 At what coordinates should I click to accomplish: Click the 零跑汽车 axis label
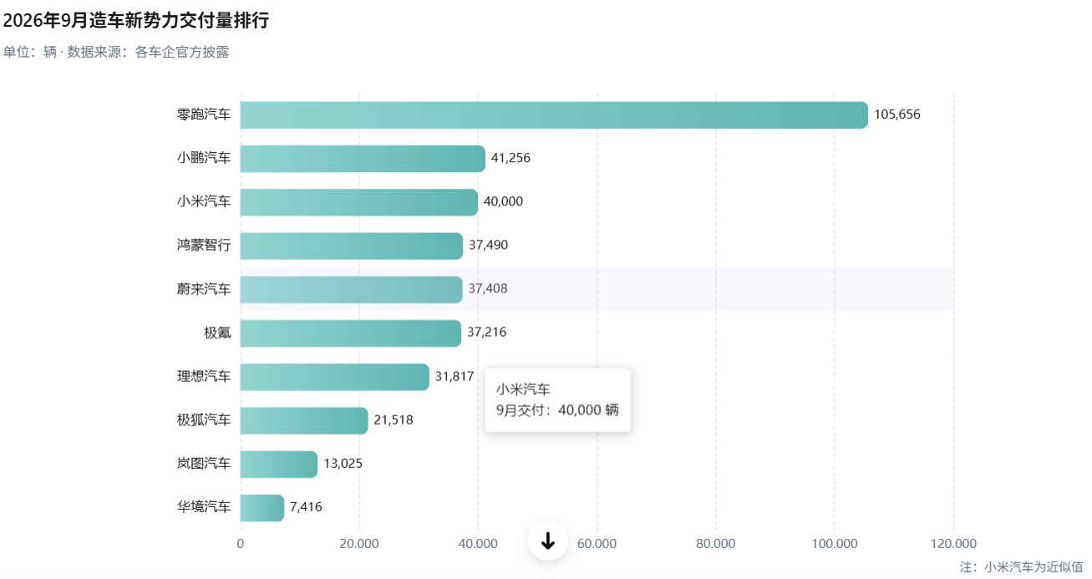pyautogui.click(x=204, y=114)
